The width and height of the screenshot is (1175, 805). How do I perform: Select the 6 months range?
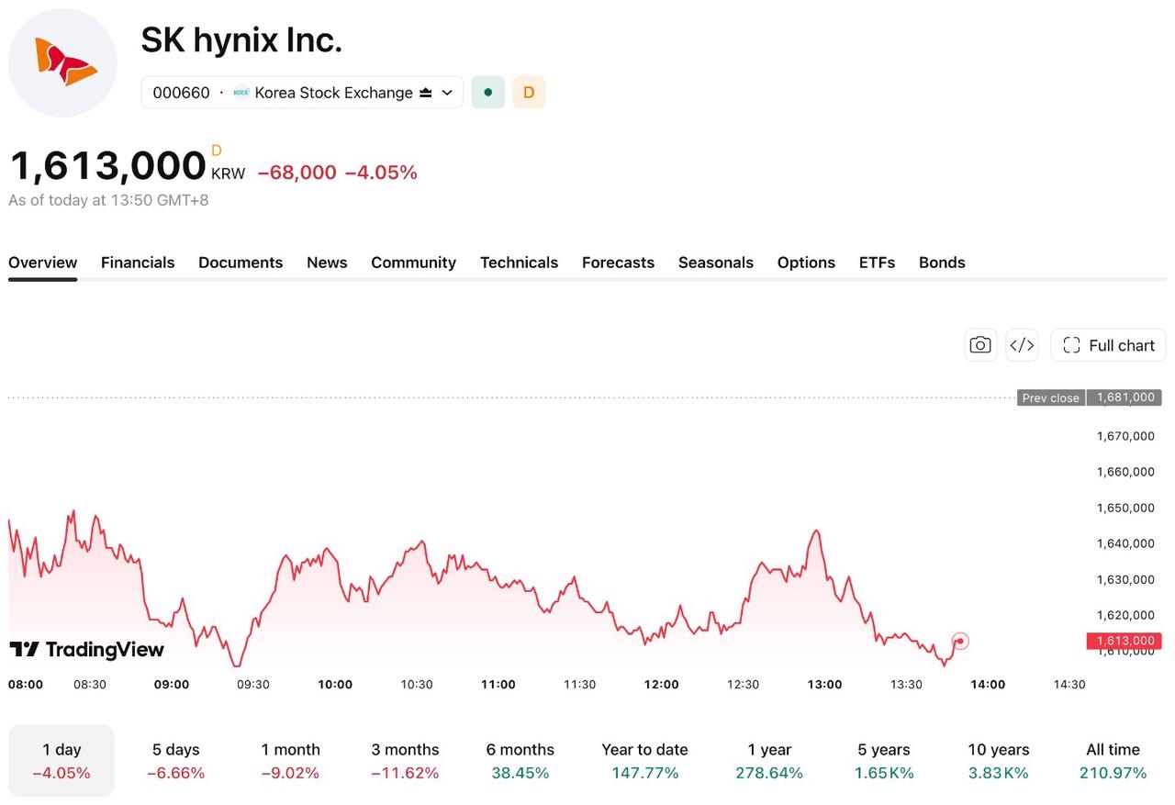[x=520, y=761]
